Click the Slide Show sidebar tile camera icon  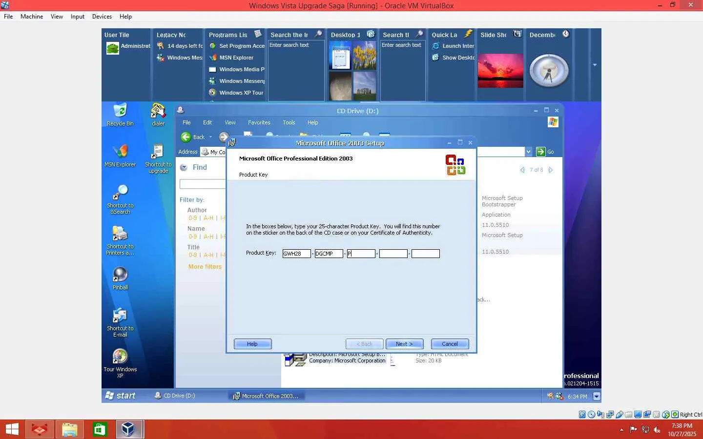pyautogui.click(x=517, y=34)
